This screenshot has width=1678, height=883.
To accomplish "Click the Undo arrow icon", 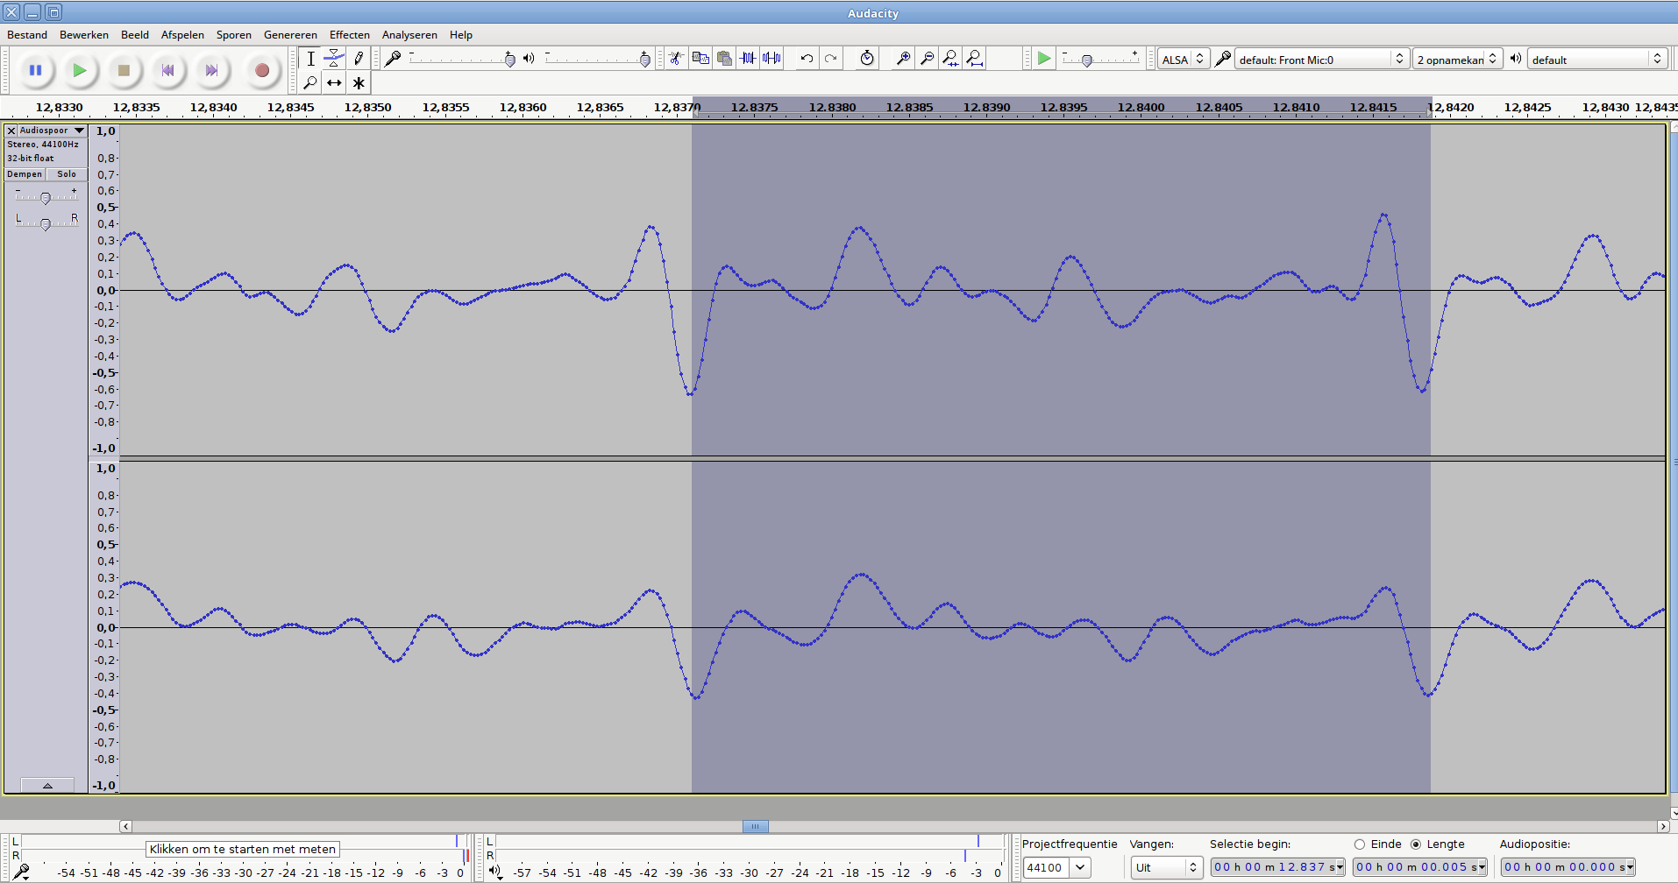I will pyautogui.click(x=807, y=59).
